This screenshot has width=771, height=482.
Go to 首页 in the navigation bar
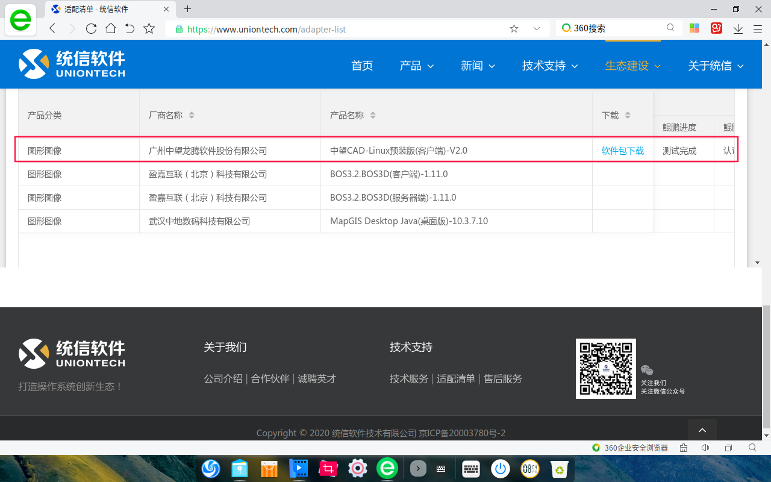pos(362,66)
